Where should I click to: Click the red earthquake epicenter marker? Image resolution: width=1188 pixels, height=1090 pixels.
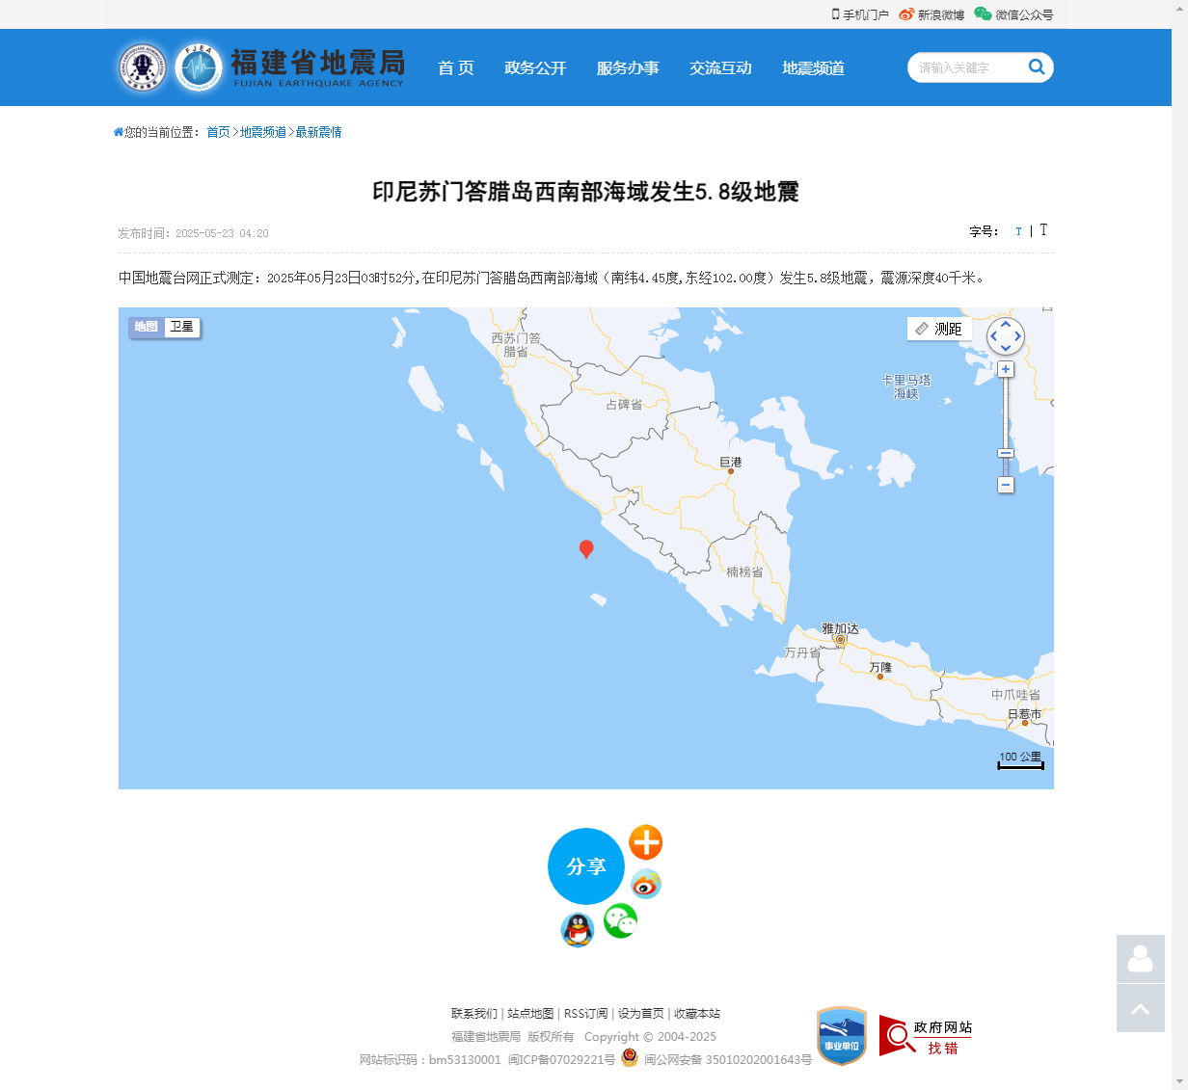[585, 548]
